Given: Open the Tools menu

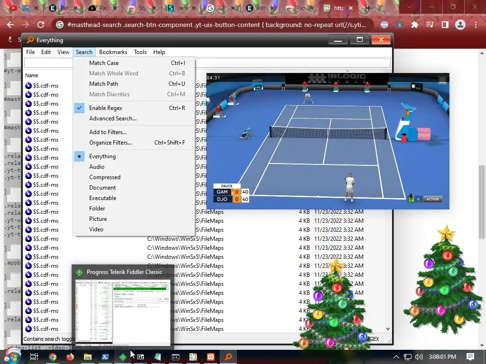Looking at the screenshot, I should pyautogui.click(x=140, y=52).
